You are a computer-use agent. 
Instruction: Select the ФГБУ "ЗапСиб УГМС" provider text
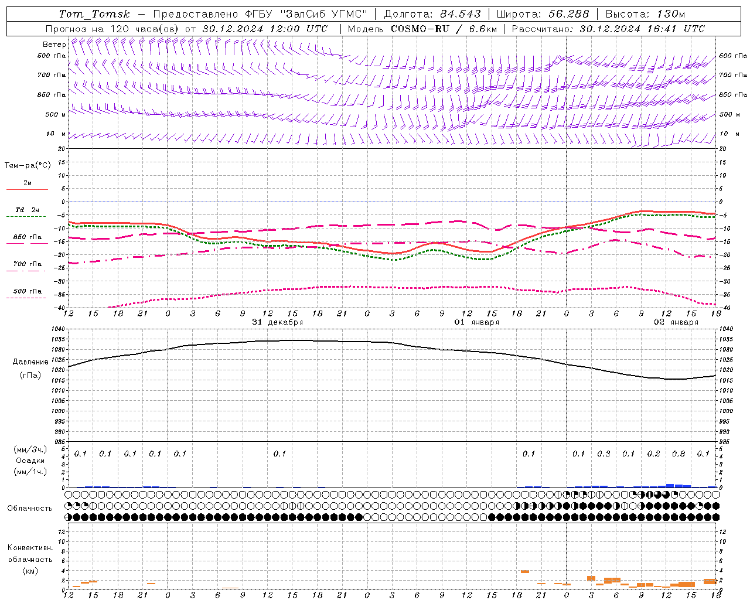306,14
